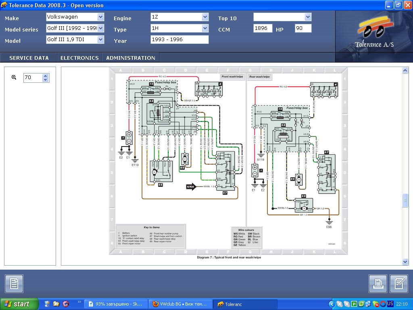The height and width of the screenshot is (310, 413).
Task: Switch to the VWclub BG Firefox taskbar button
Action: (180, 304)
